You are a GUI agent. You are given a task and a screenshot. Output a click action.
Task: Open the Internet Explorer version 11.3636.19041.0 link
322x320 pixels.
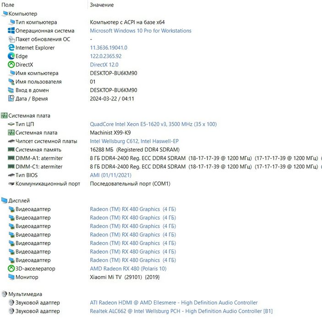point(109,48)
